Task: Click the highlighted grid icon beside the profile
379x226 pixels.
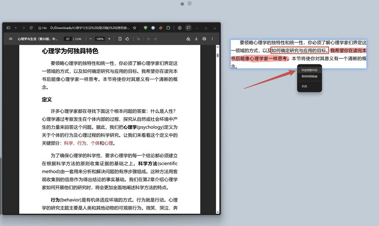Action: (x=188, y=28)
